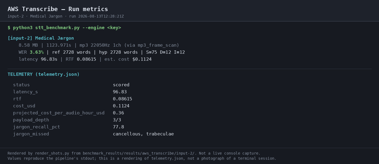Click the 'rtf' key in telemetry
379x164 pixels.
17,99
